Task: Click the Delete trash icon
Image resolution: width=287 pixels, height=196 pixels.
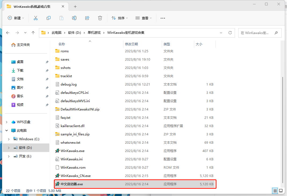Action: pos(100,18)
